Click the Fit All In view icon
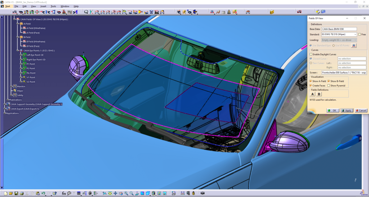The width and height of the screenshot is (369, 197). point(110,193)
